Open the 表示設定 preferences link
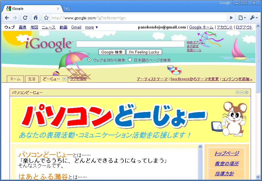This screenshot has width=262, height=181. [x=193, y=46]
